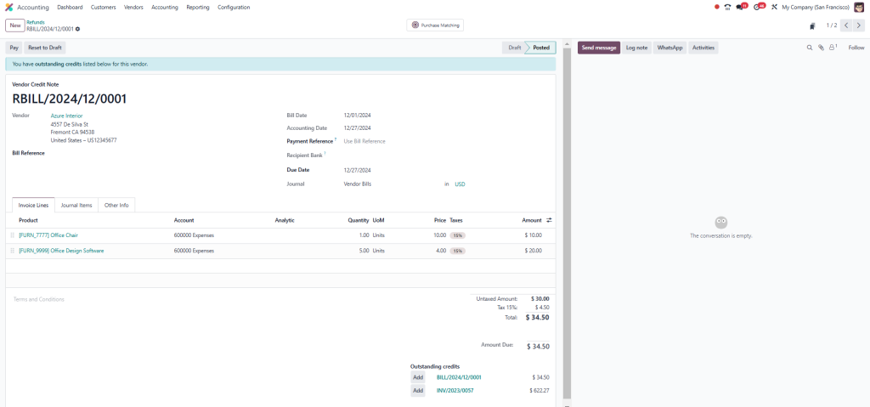Click the New button
Viewport: 870px width, 407px height.
[15, 25]
